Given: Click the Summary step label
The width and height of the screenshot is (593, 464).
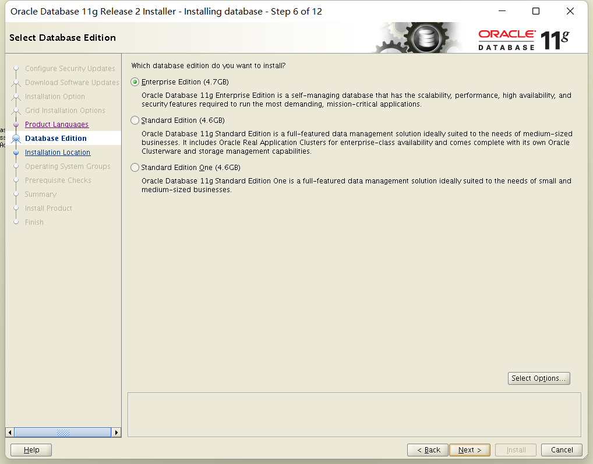Looking at the screenshot, I should (x=40, y=194).
